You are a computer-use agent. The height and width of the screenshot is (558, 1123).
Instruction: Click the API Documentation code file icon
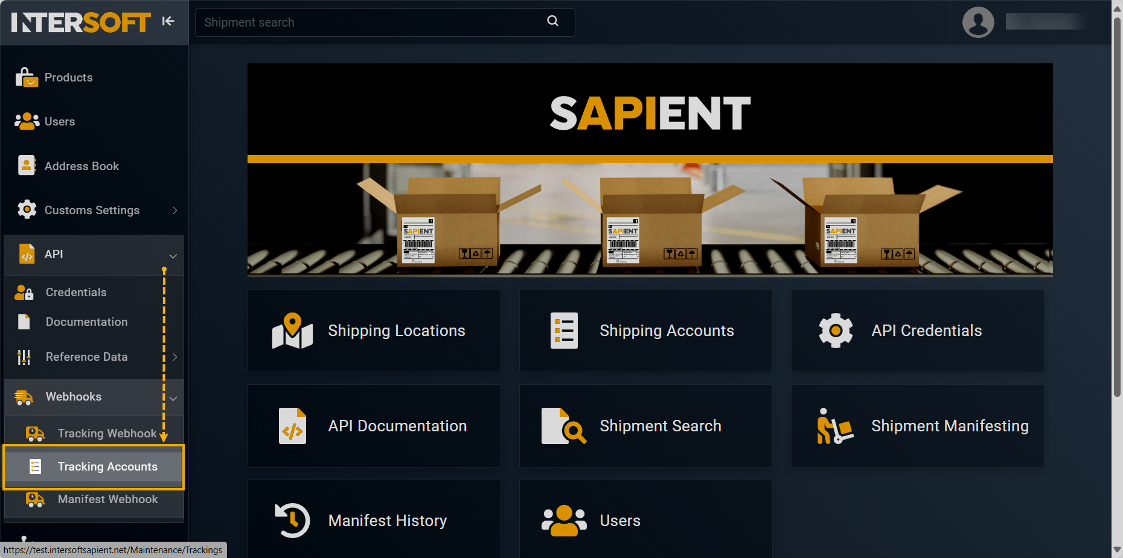[x=292, y=426]
